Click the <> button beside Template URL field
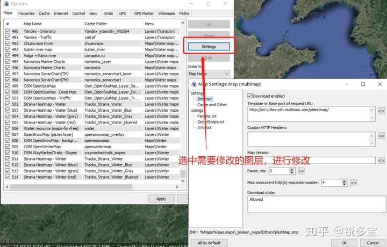 click(381, 111)
